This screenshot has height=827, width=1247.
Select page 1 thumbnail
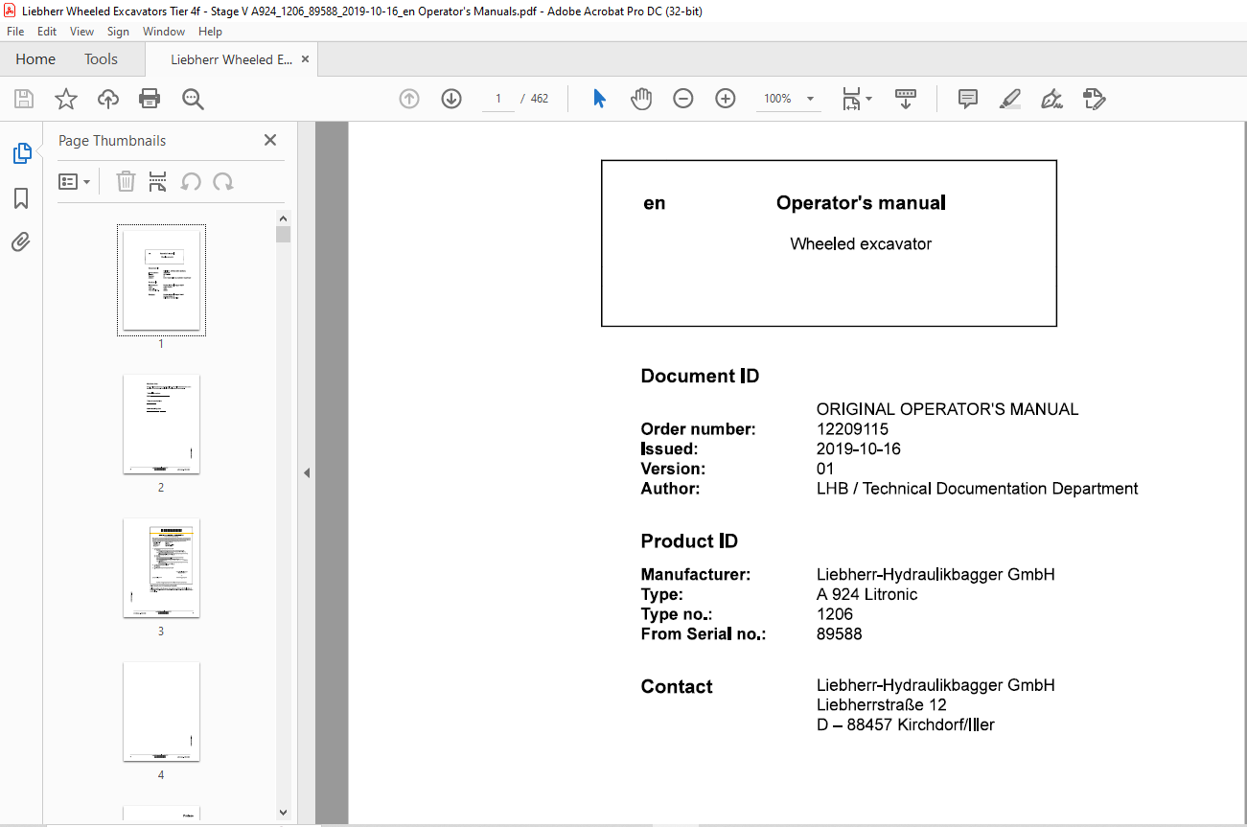click(x=161, y=280)
